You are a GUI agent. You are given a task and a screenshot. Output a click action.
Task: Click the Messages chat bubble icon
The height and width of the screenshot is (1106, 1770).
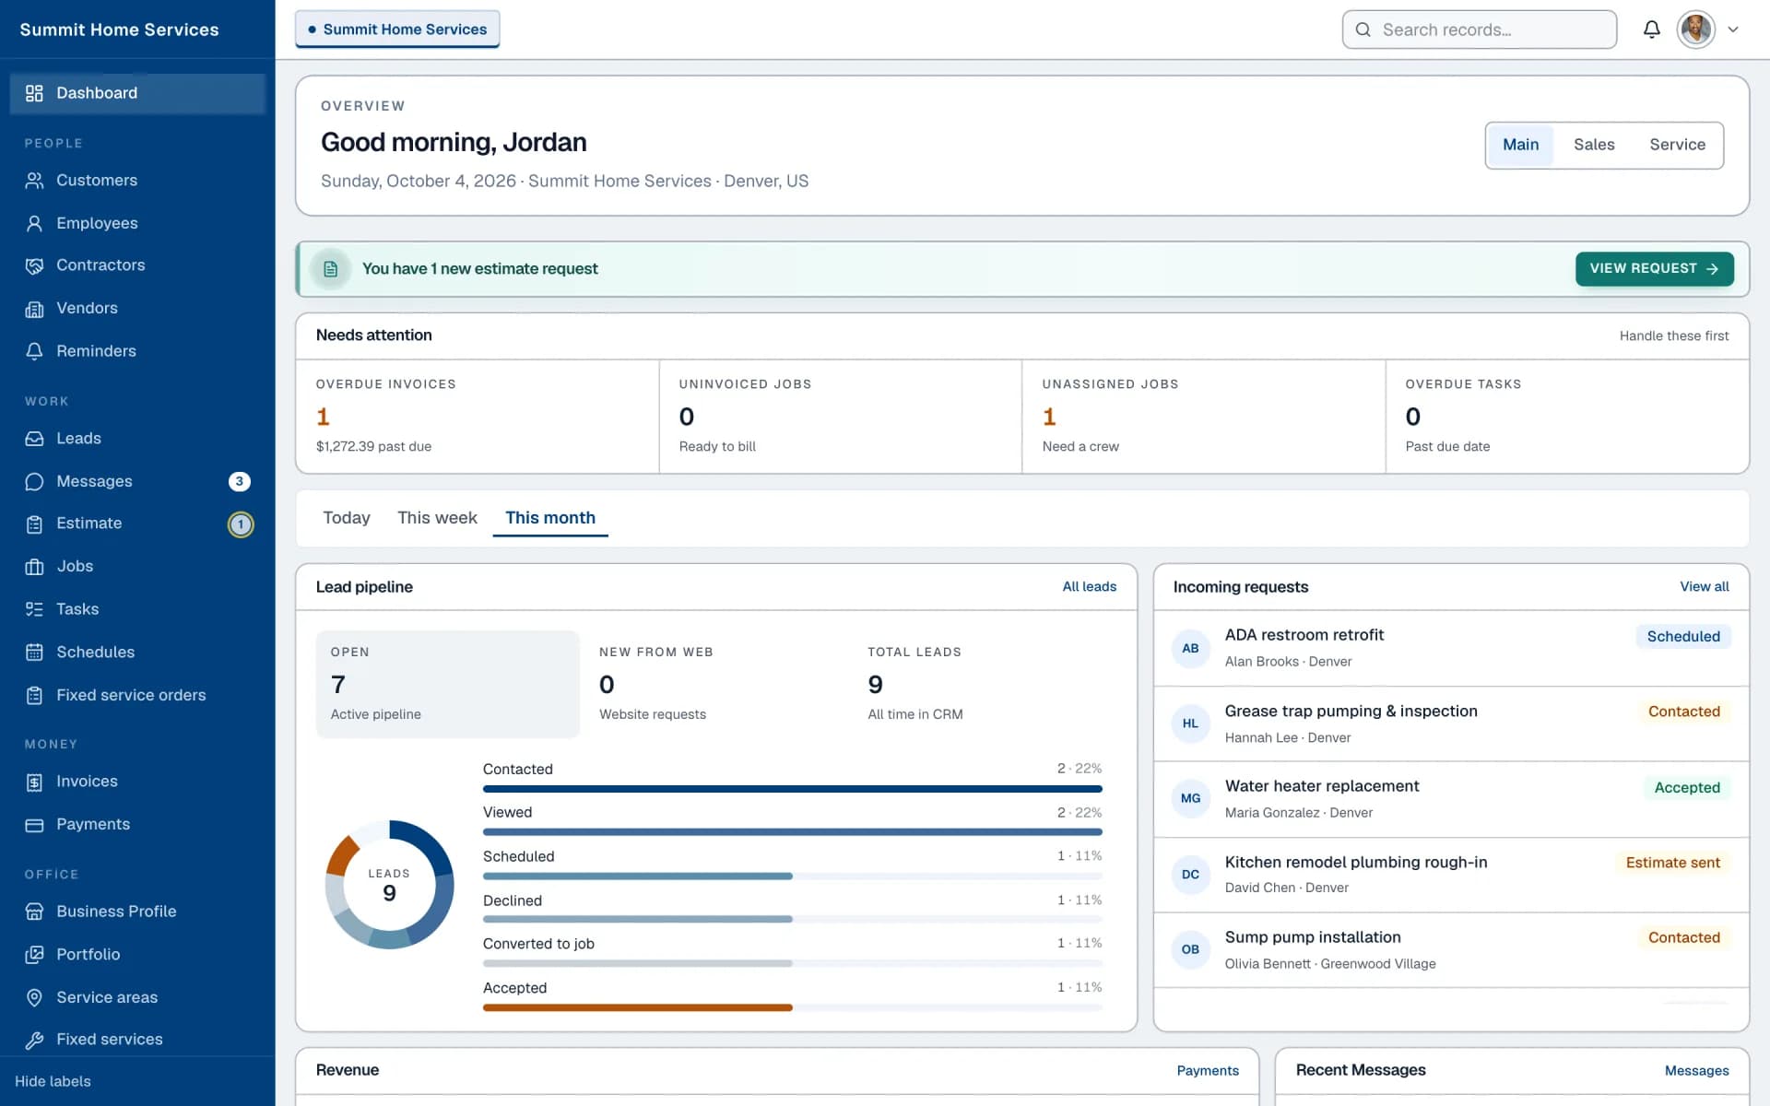click(34, 481)
